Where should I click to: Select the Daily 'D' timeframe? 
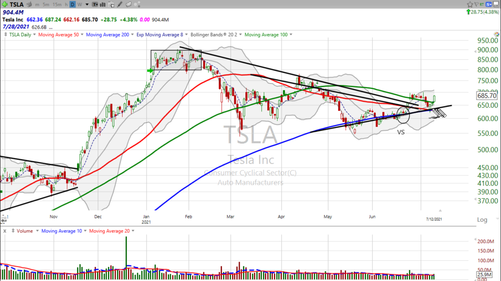pyautogui.click(x=73, y=5)
